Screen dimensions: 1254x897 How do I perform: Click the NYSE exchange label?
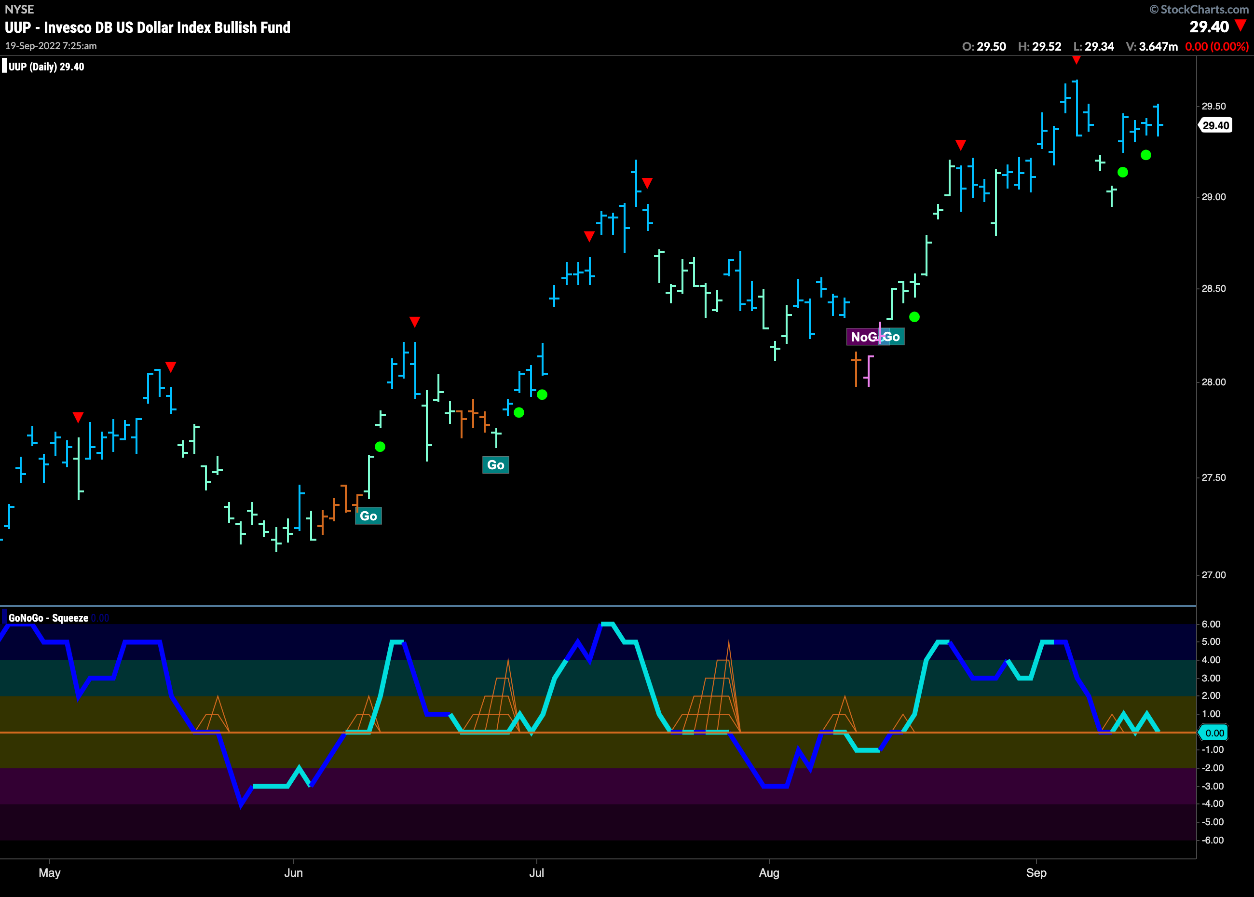click(19, 9)
